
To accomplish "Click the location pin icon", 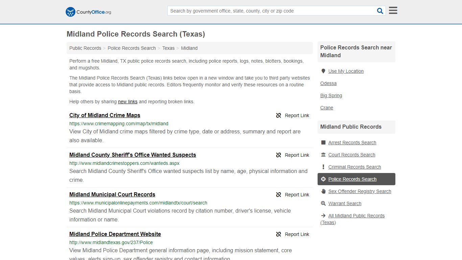I will point(323,71).
